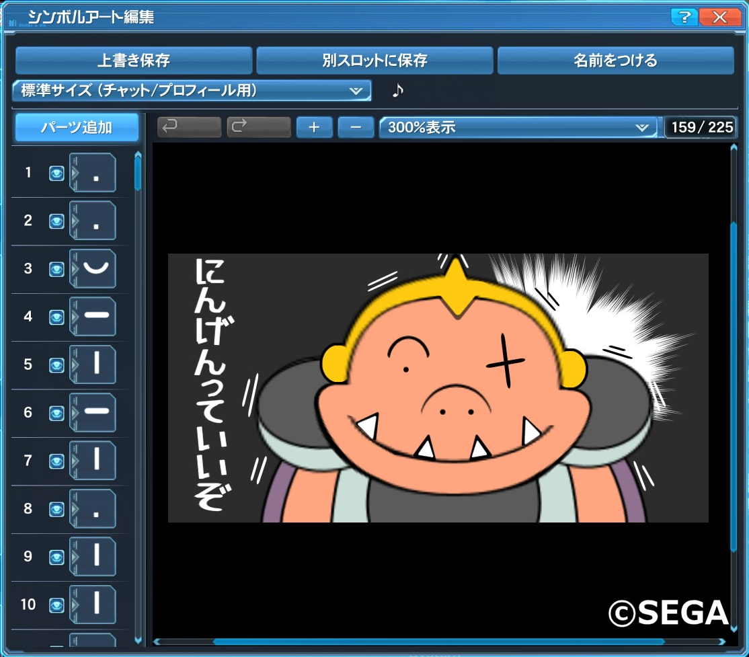Toggle visibility eye for layer 9
This screenshot has width=749, height=657.
[56, 557]
